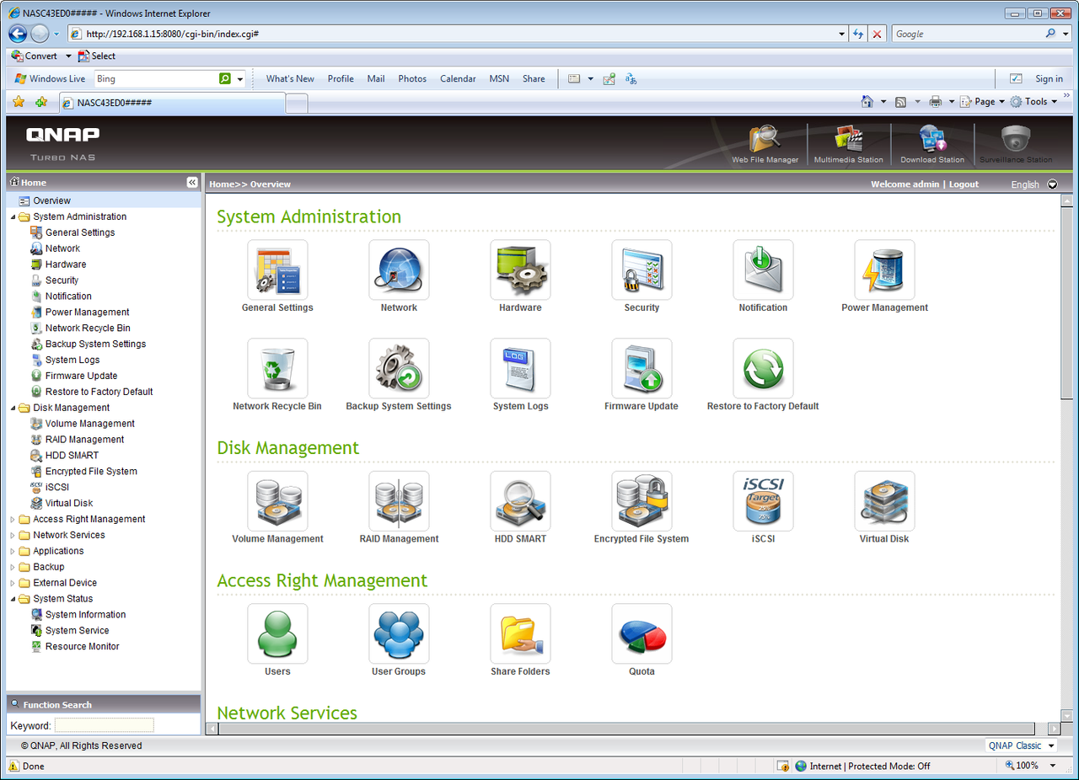1079x780 pixels.
Task: Launch Web File Manager from header
Action: click(765, 144)
